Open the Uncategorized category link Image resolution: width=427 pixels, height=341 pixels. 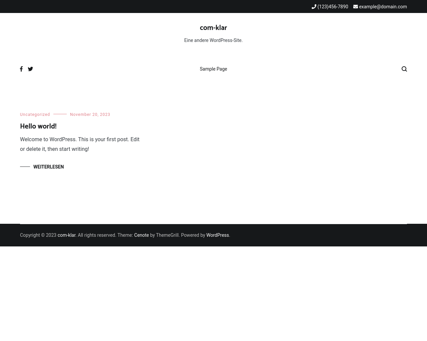tap(35, 115)
